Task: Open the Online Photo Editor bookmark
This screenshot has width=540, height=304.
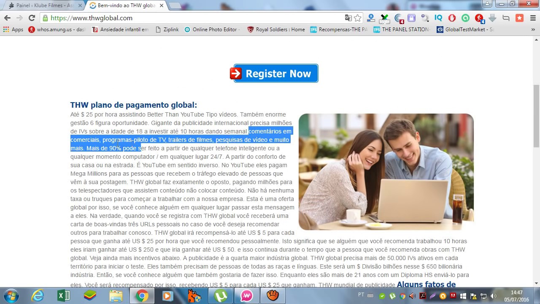Action: (x=212, y=30)
